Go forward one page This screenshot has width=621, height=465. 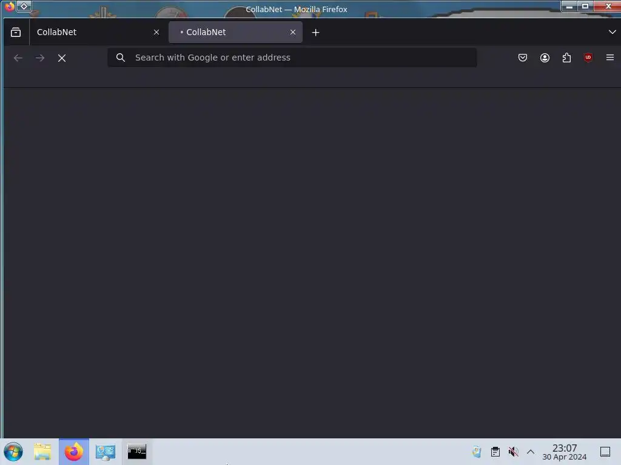(40, 58)
